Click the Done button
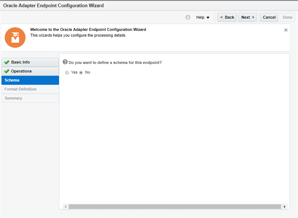 pyautogui.click(x=287, y=17)
